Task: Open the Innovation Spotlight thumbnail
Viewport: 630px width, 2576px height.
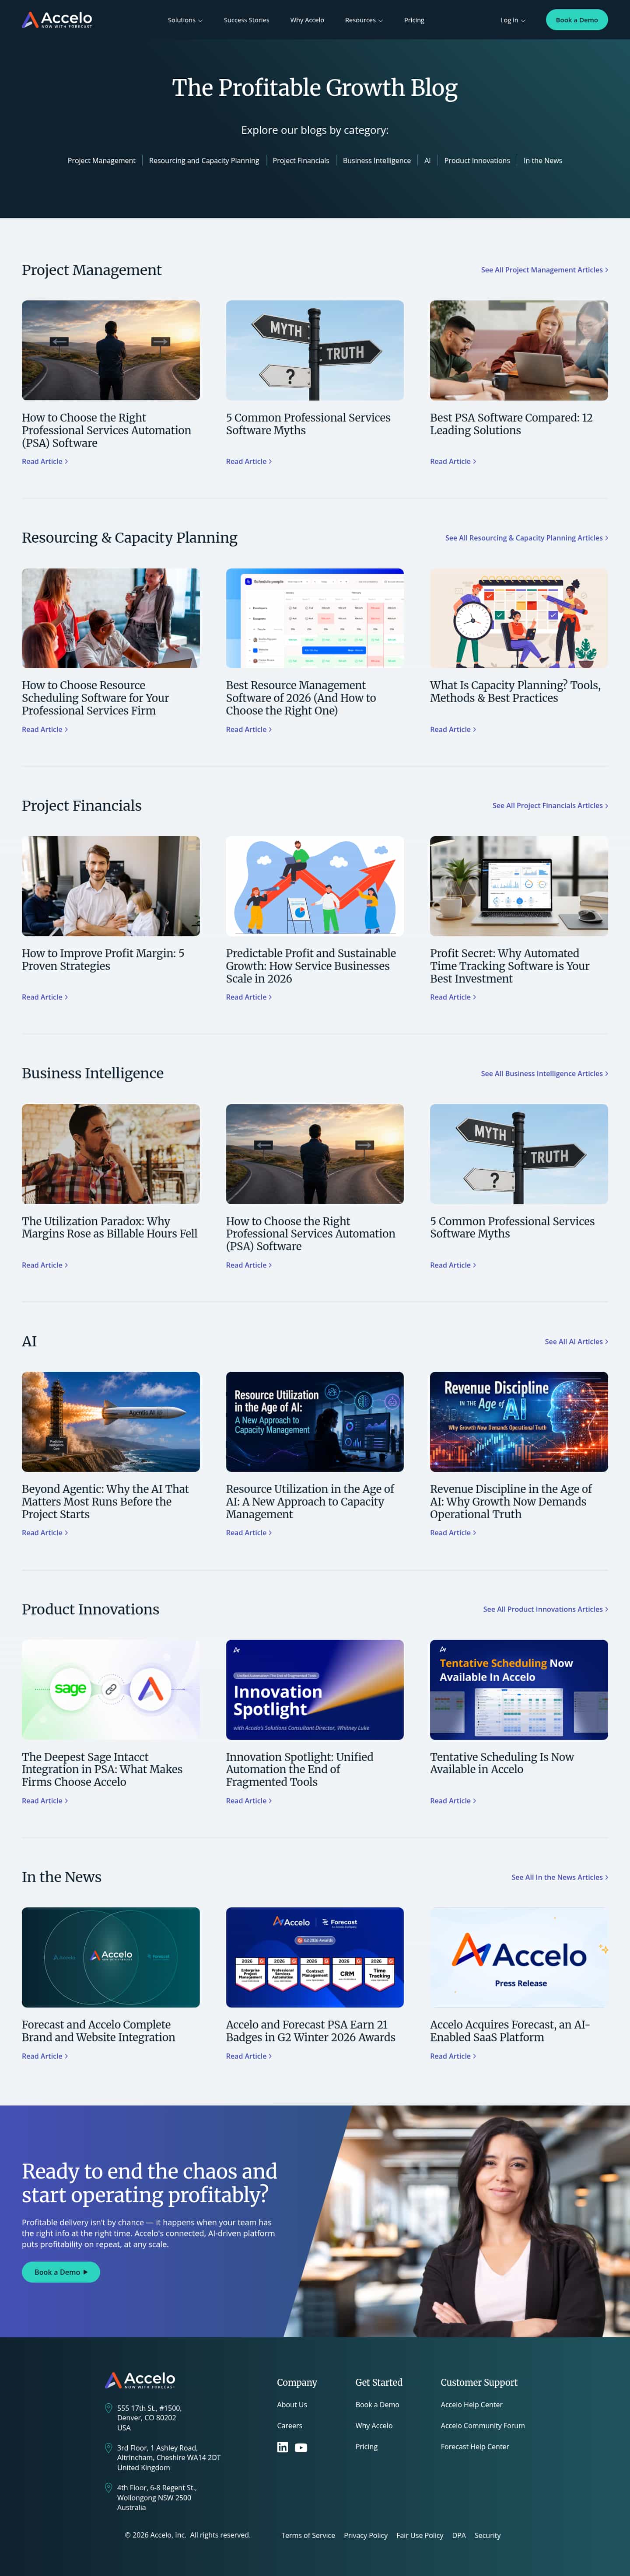Action: pyautogui.click(x=315, y=1689)
